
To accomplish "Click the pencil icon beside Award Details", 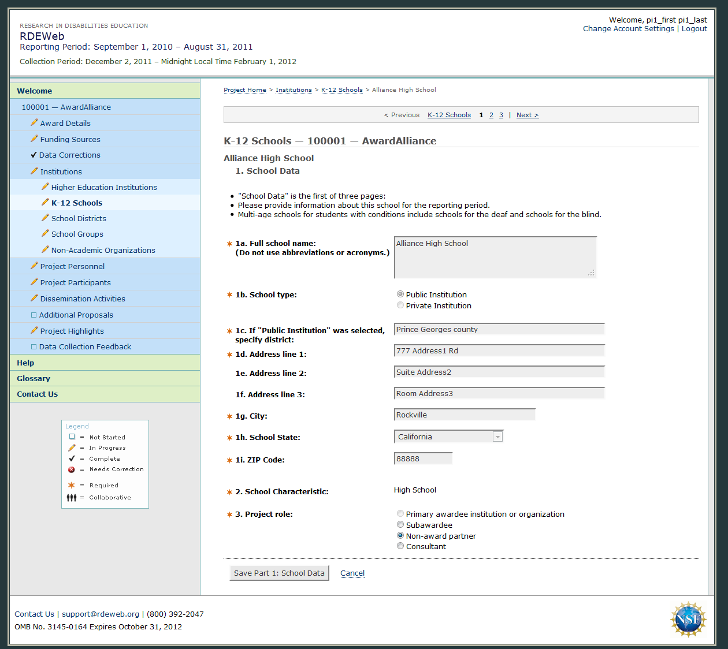I will 34,122.
